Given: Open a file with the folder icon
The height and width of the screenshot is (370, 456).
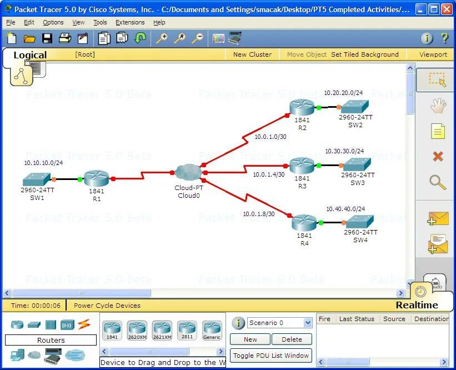Looking at the screenshot, I should pyautogui.click(x=29, y=38).
